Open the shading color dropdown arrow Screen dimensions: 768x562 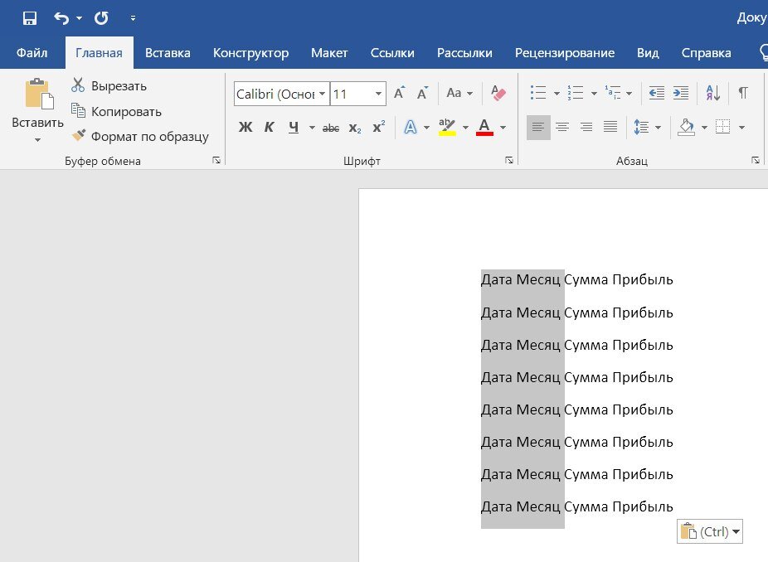click(704, 128)
